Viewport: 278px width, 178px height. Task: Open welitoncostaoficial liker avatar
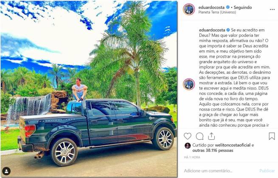[x=188, y=146]
